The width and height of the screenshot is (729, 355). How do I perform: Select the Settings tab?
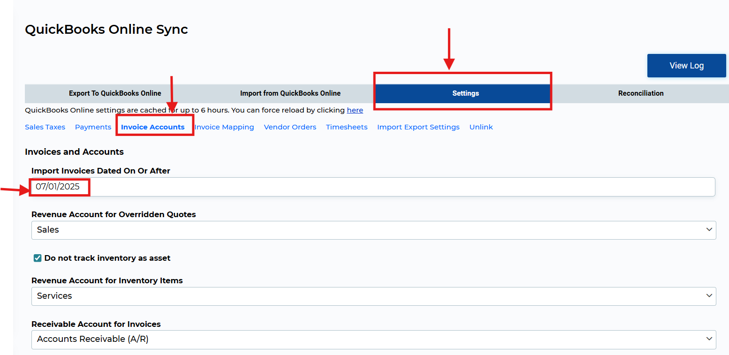pos(465,93)
